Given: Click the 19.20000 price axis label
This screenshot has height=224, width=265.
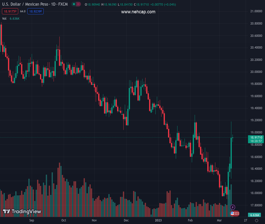Looking at the screenshot, I should pos(256,120).
